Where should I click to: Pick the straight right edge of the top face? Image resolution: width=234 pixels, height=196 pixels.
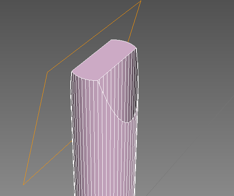pos(117,64)
